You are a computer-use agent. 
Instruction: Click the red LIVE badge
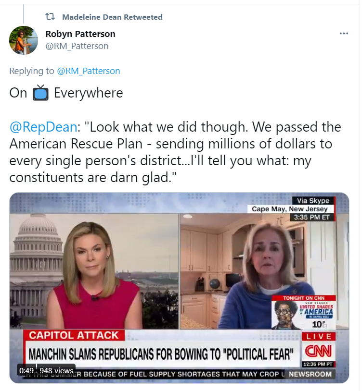point(318,336)
